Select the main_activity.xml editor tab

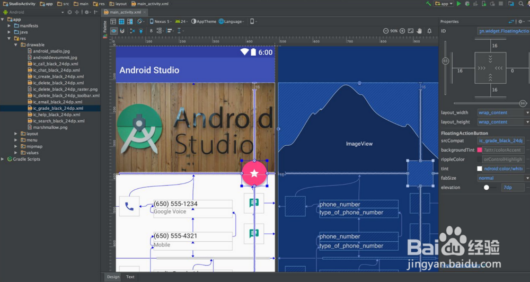(x=125, y=12)
